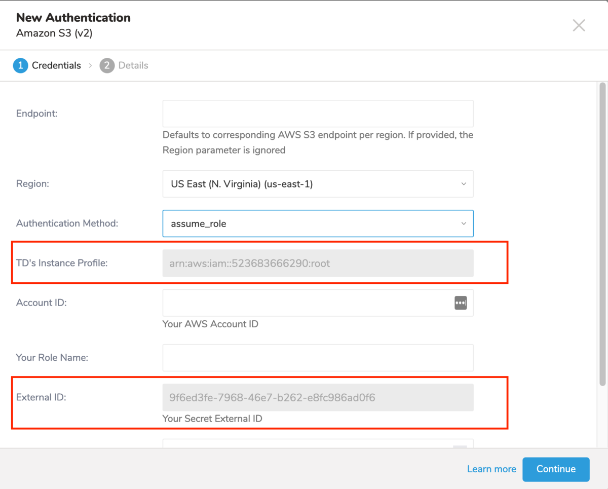Click the Account ID field label

(42, 303)
